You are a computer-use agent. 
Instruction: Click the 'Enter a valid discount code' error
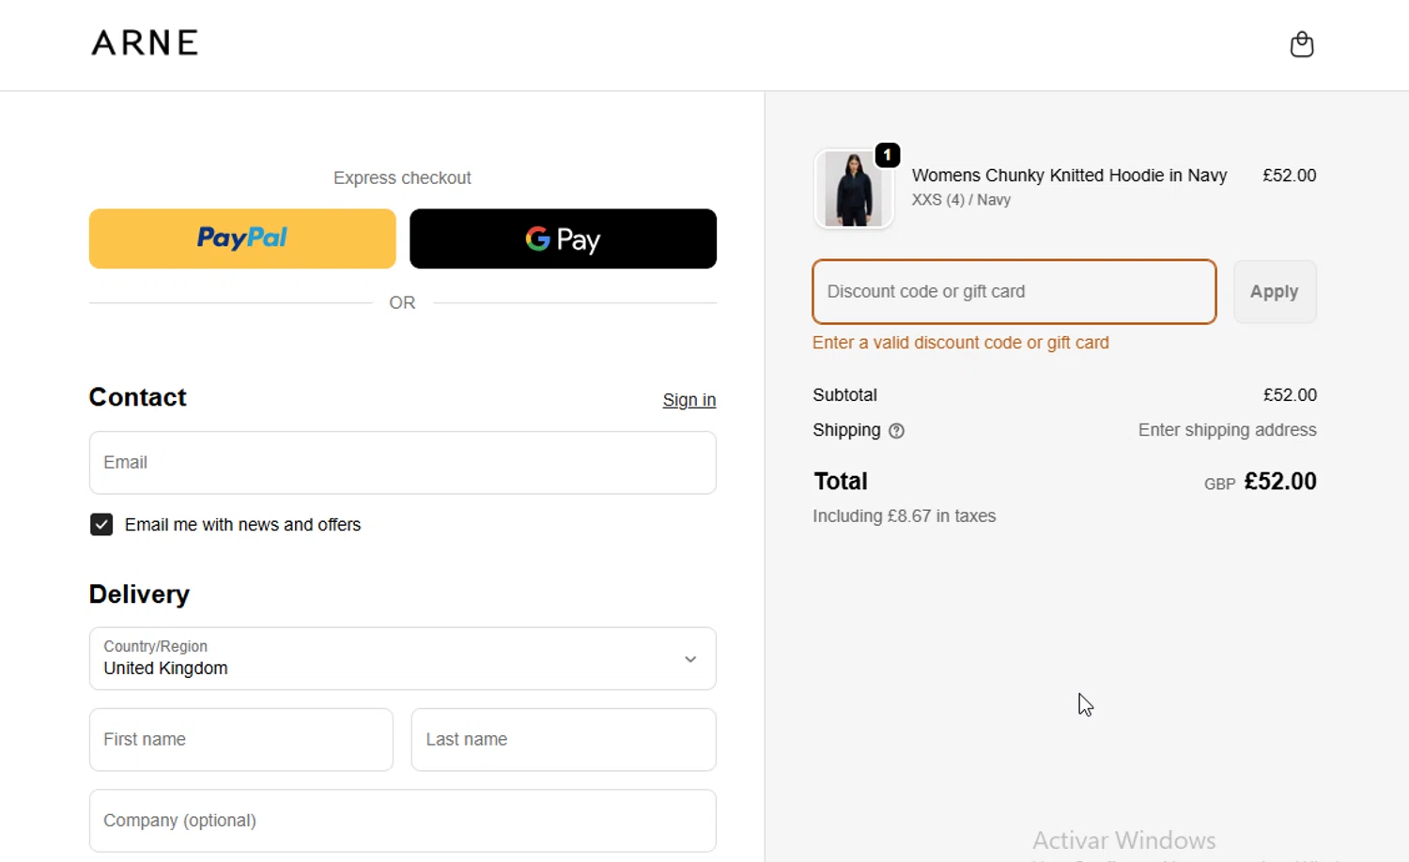click(x=960, y=343)
